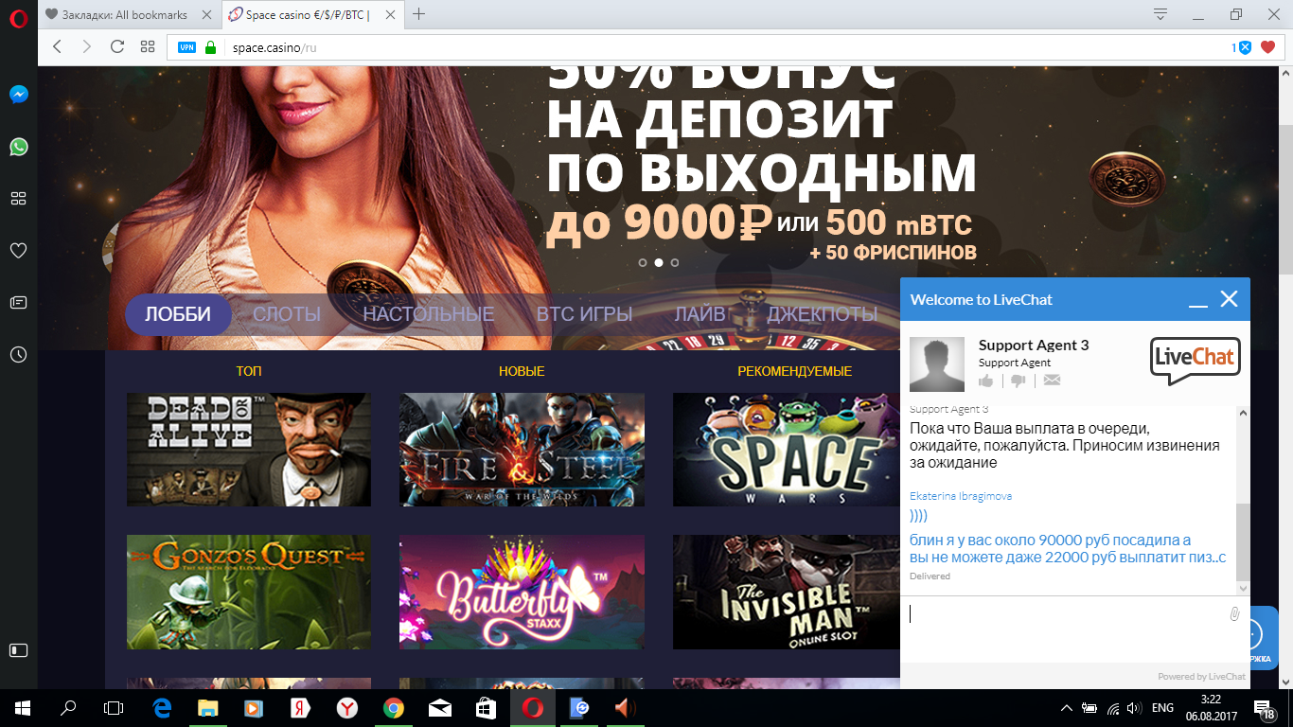Click chat scrollbar down arrow

[1243, 588]
